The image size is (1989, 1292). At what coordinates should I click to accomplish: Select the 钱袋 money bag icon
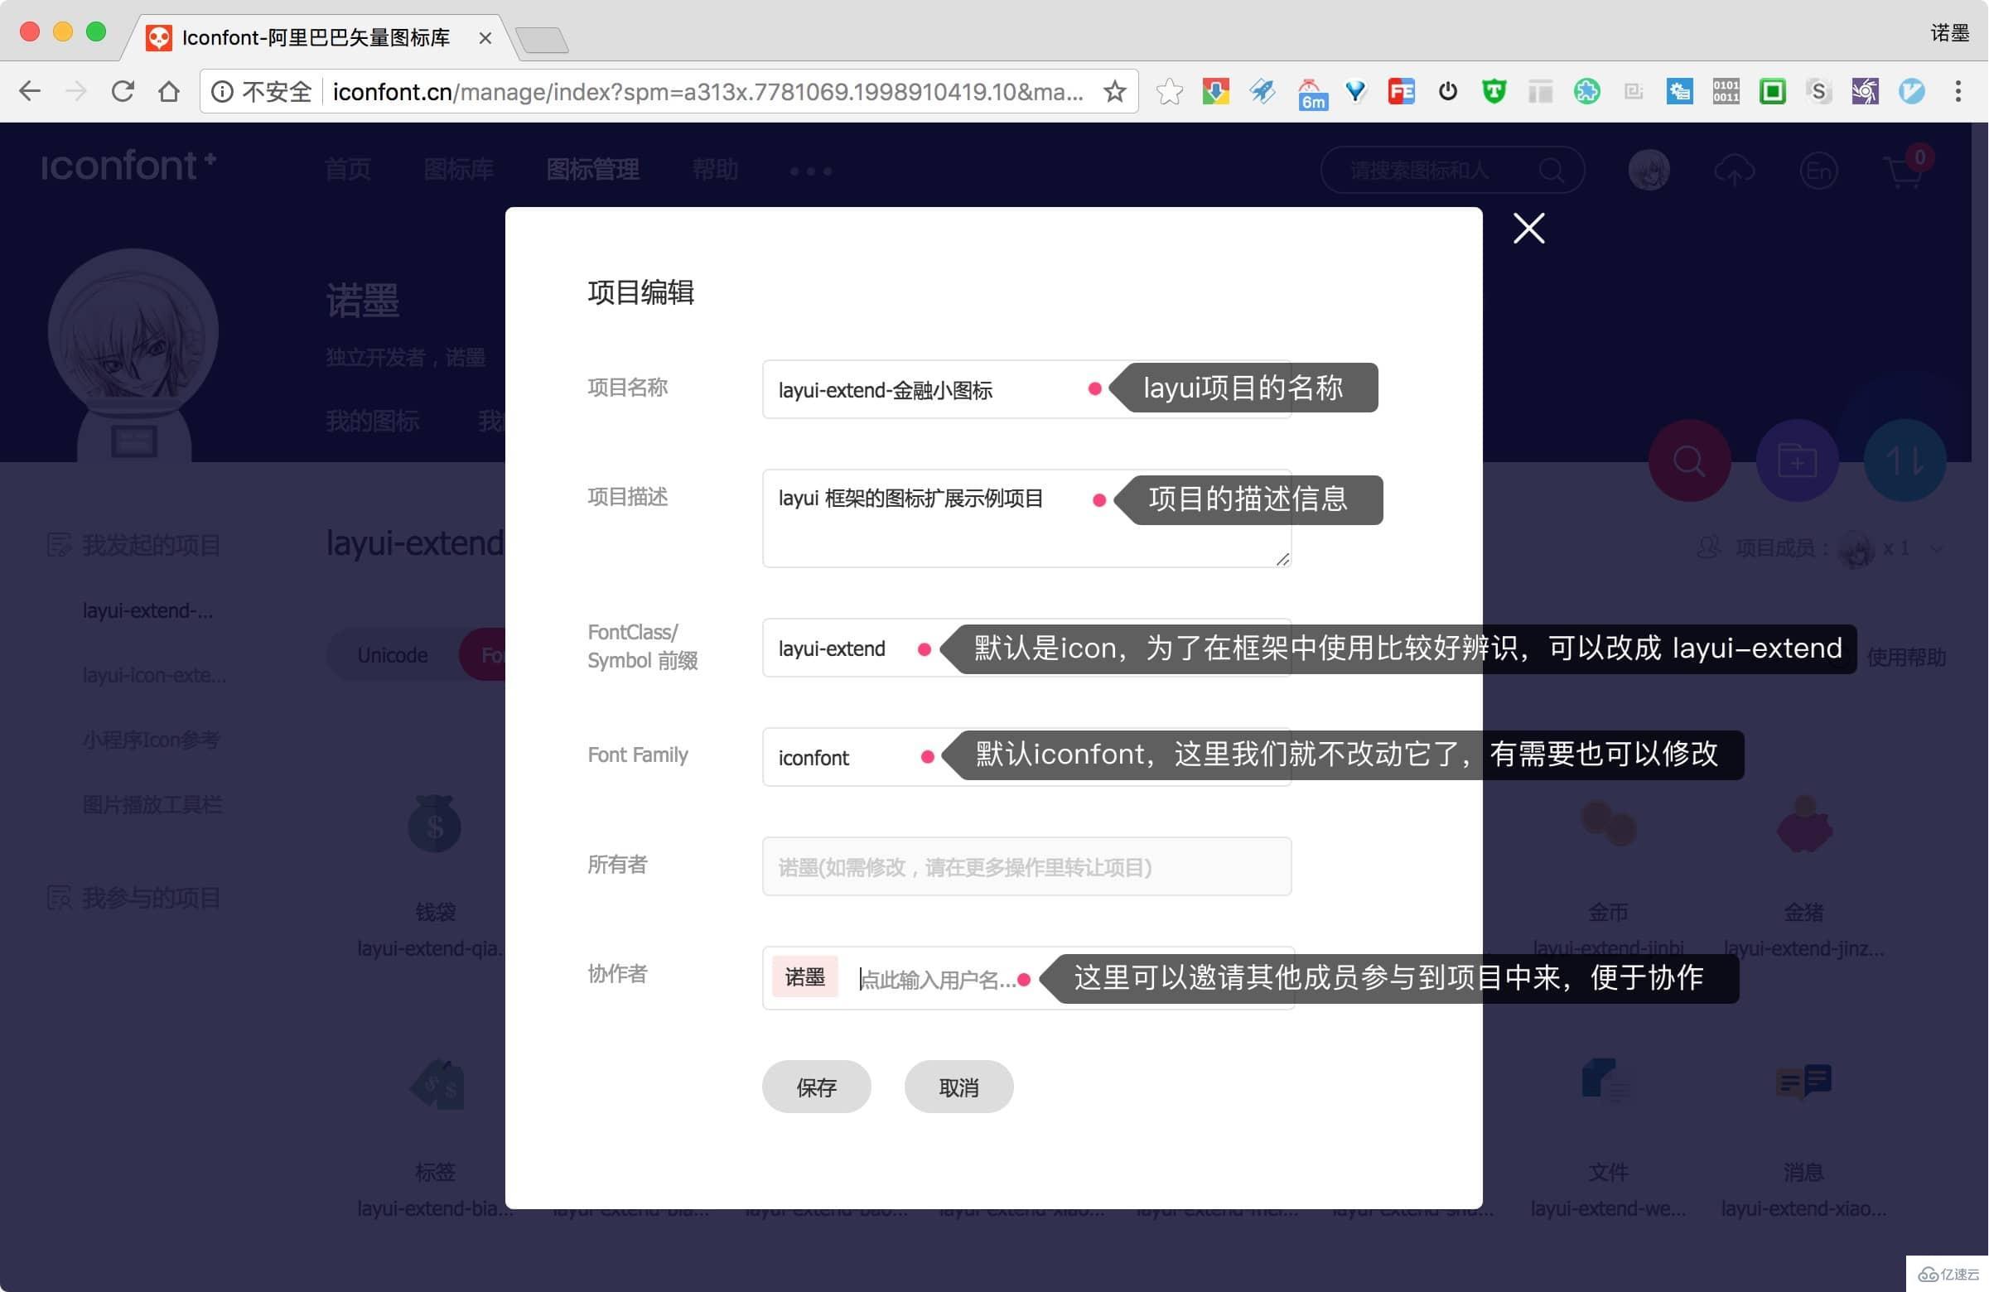434,824
